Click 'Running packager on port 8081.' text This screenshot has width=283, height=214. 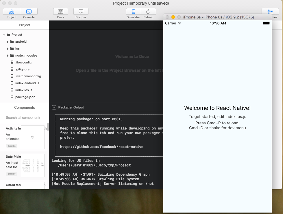(x=91, y=119)
